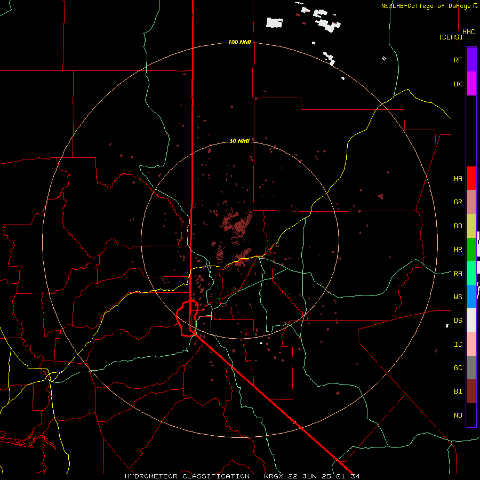
Task: Click the "UK" legend label
Action: click(458, 84)
